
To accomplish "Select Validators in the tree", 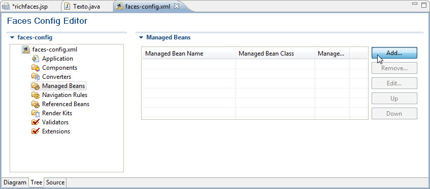I will (x=55, y=122).
